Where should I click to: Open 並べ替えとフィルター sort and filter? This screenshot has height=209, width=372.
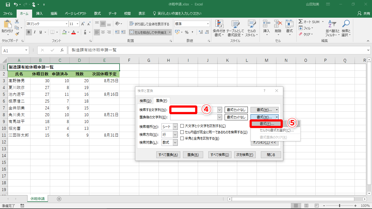click(333, 28)
